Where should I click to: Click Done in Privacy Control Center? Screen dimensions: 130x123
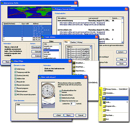(121, 64)
